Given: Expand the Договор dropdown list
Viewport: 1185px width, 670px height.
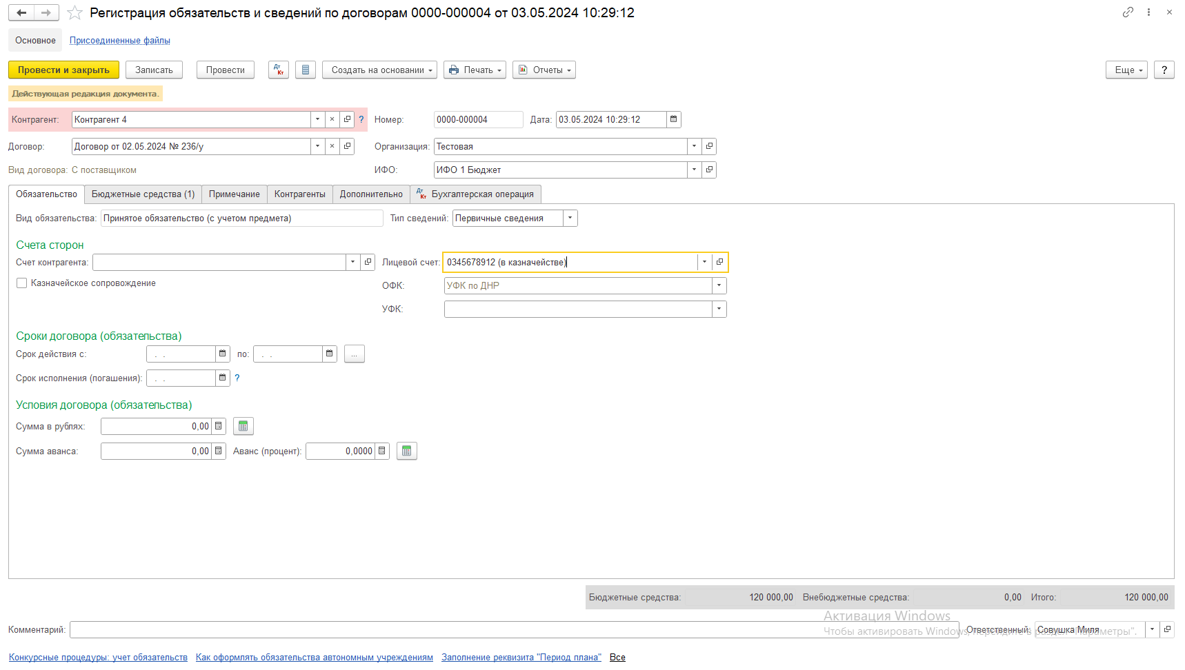Looking at the screenshot, I should [x=317, y=146].
